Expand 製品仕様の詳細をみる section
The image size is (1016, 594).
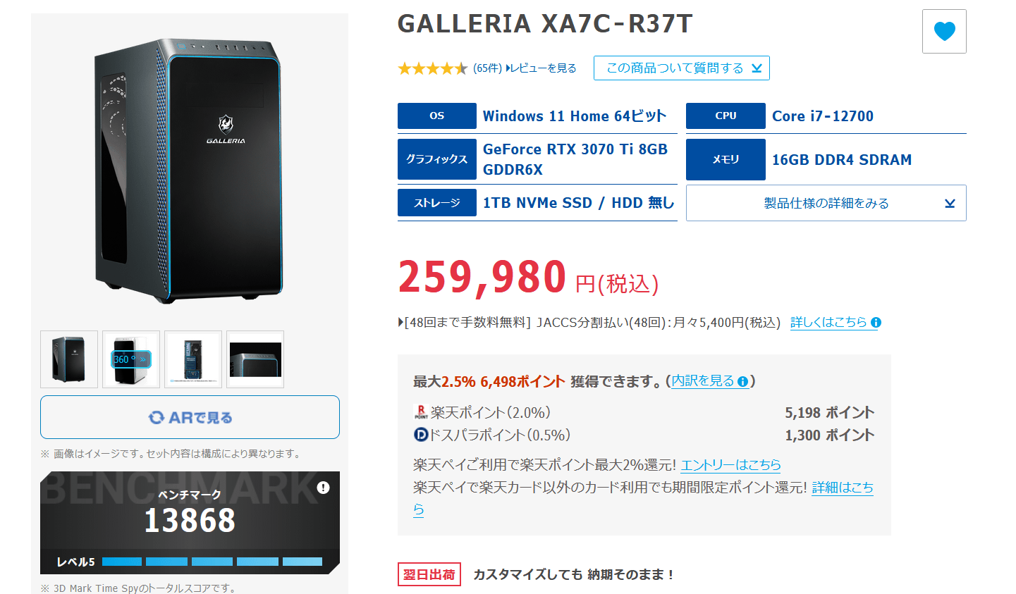click(x=826, y=203)
